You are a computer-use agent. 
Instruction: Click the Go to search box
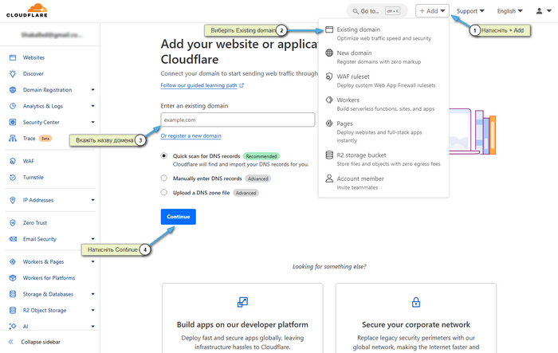[377, 11]
